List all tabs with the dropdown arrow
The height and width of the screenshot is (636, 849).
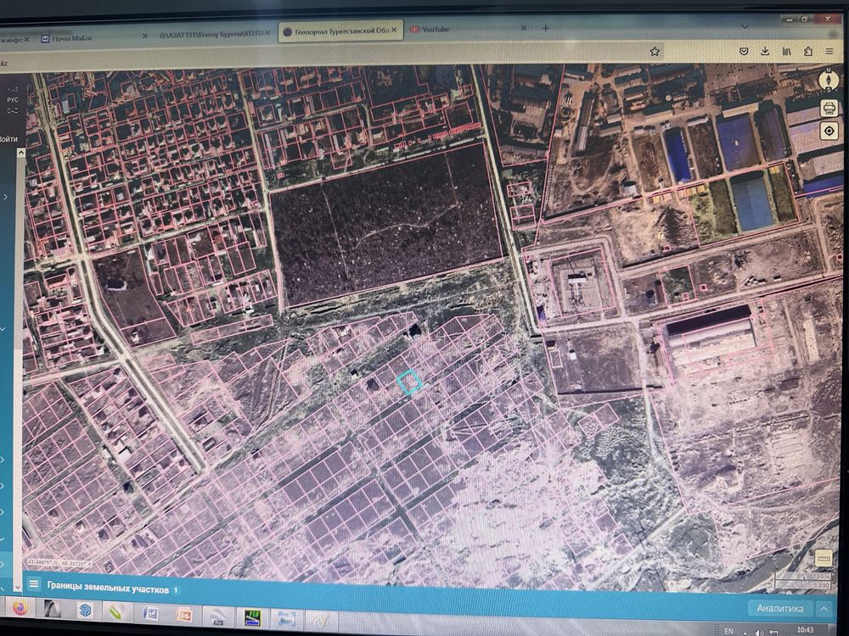coord(745,26)
